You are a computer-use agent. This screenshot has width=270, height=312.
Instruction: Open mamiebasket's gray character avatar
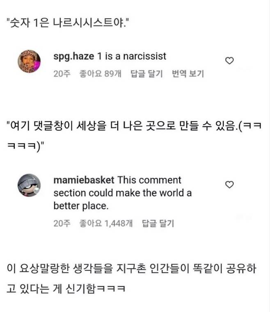coord(29,185)
